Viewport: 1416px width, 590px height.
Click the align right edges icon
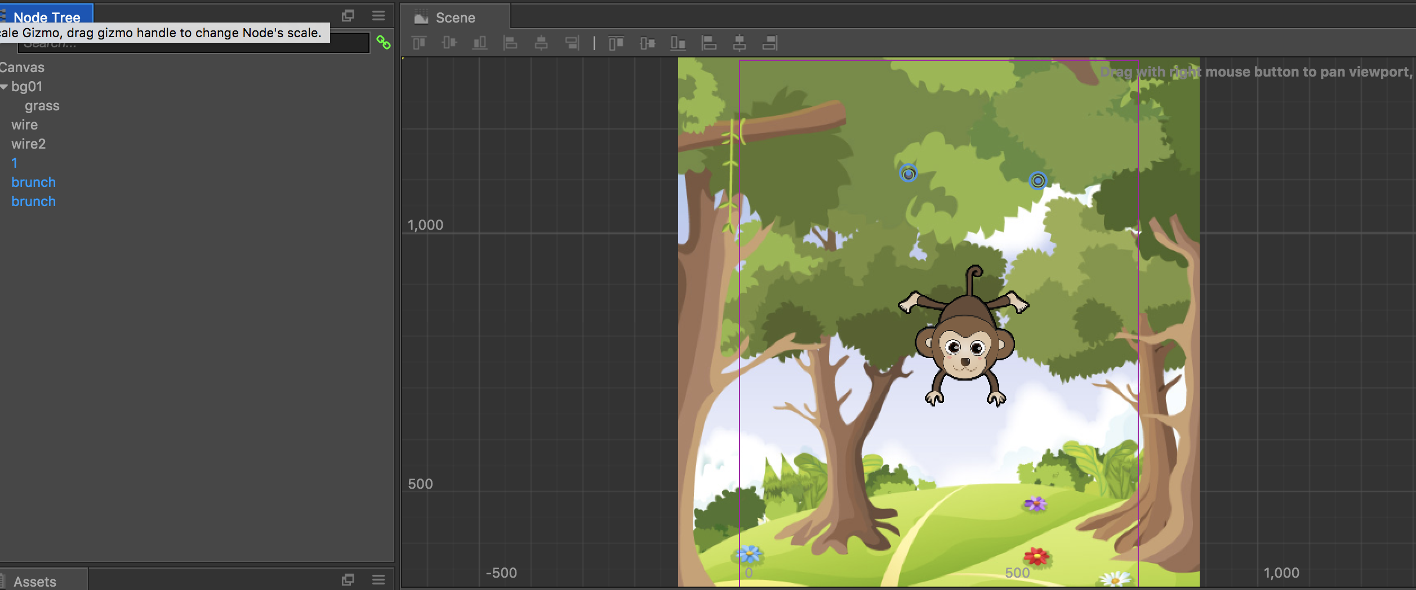pyautogui.click(x=572, y=43)
